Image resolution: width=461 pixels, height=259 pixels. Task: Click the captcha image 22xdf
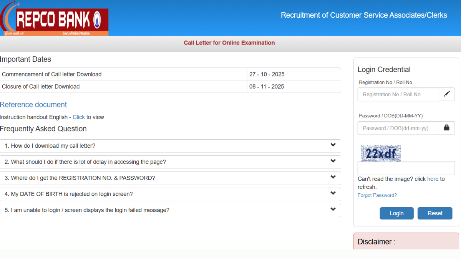381,153
